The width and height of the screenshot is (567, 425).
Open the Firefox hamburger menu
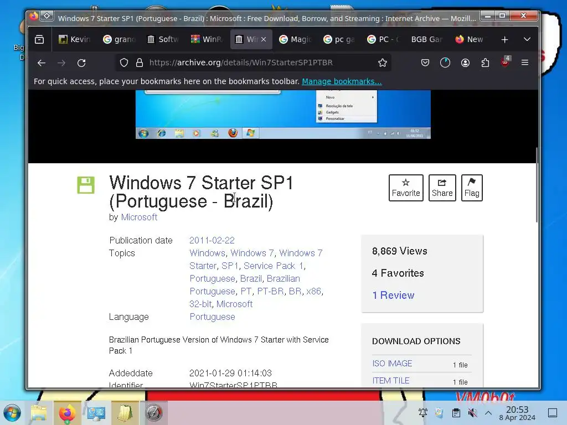point(525,63)
